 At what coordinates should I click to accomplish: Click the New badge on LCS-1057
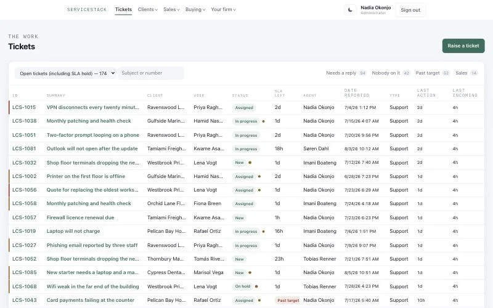239,218
